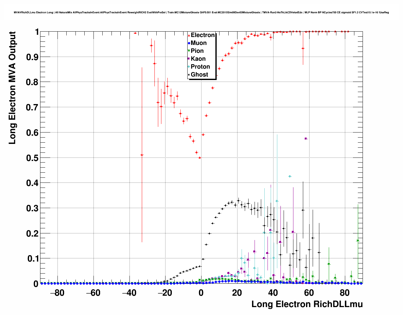Click the long plot title text at top
This screenshot has width=403, height=315.
(x=201, y=13)
